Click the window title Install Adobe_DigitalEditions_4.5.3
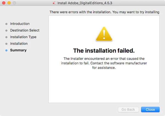Screen dimensions: 165x116 point(85,3)
